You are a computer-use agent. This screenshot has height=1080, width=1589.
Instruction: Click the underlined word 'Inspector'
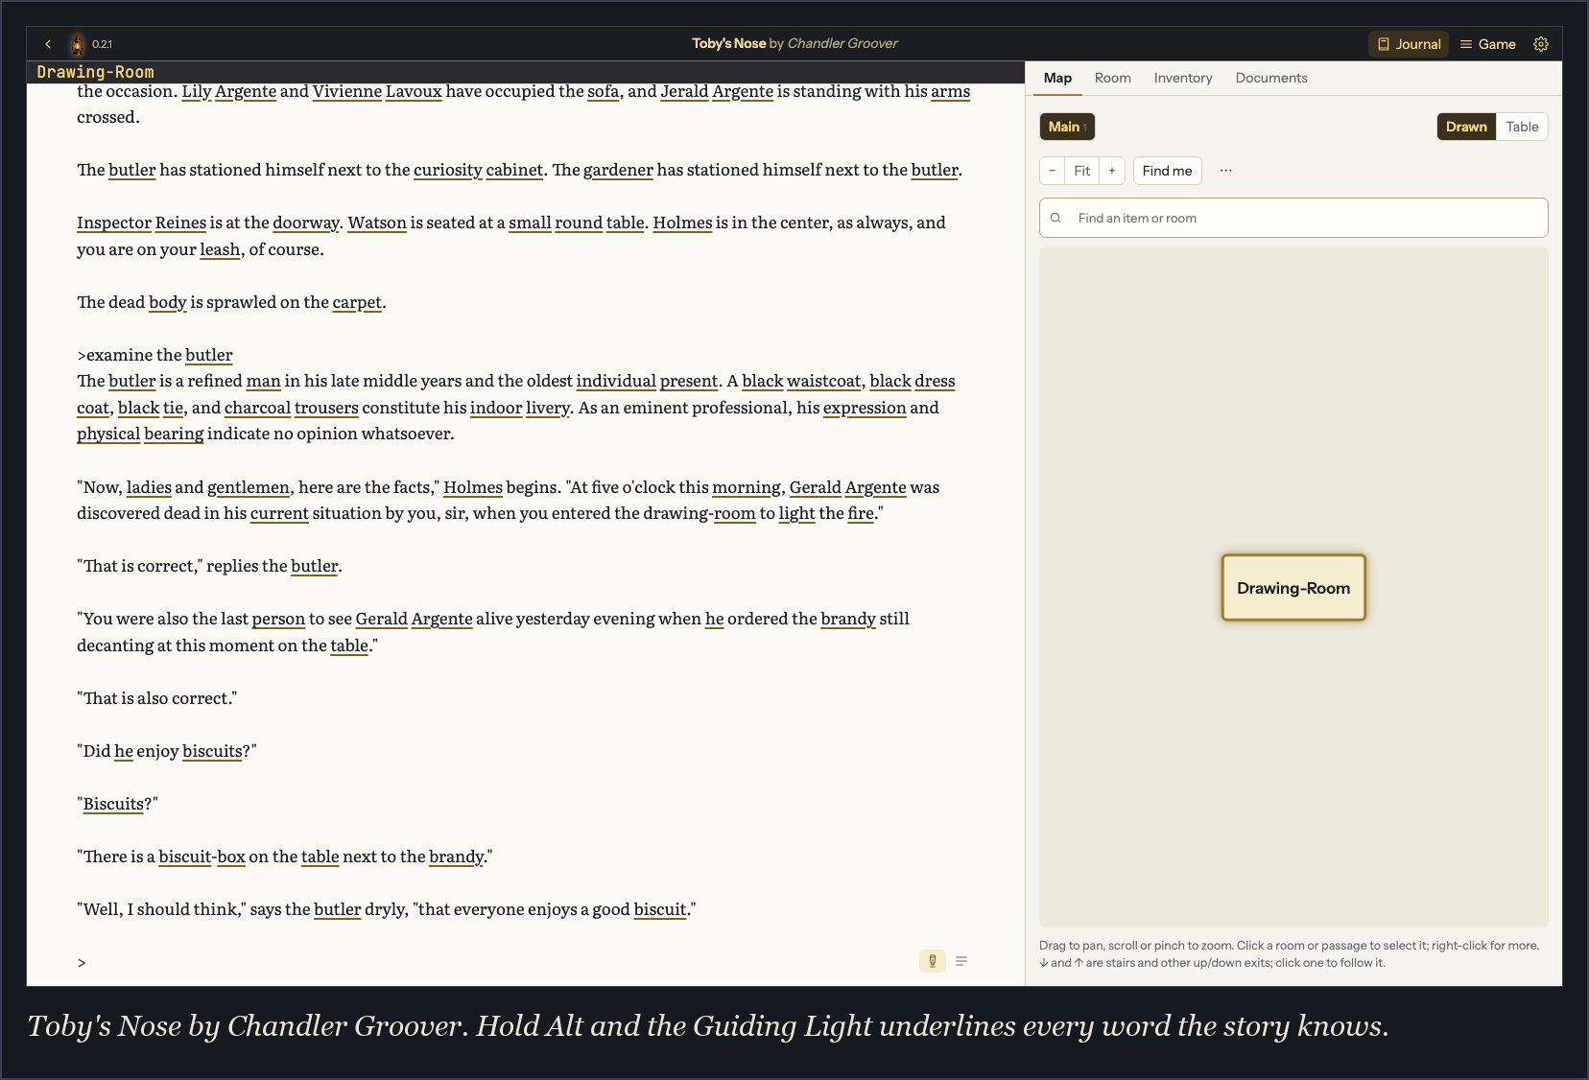(x=114, y=223)
